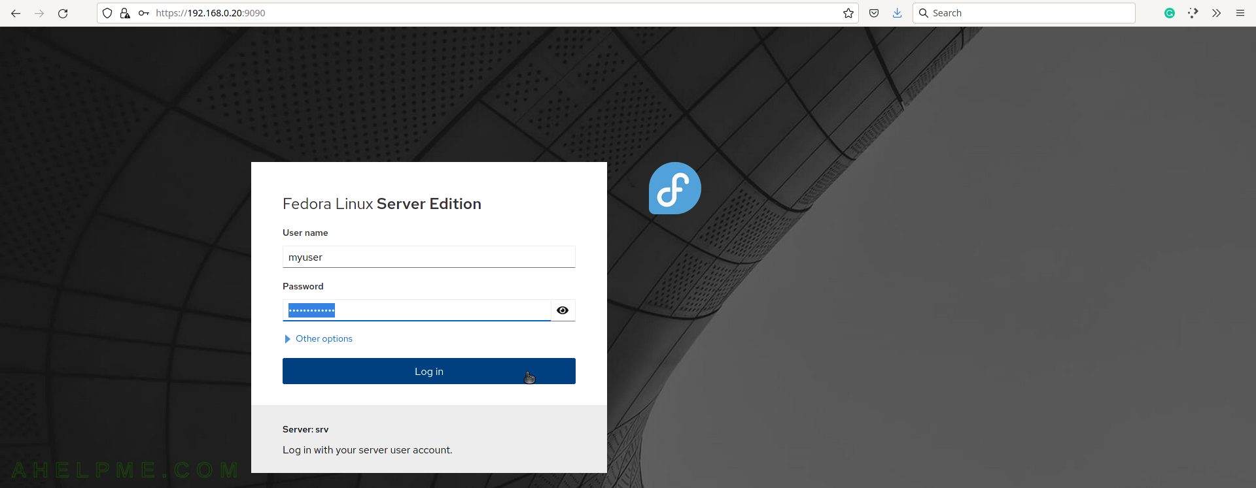Open the saved logins key icon

[x=144, y=13]
